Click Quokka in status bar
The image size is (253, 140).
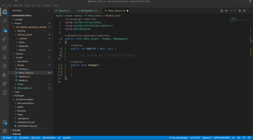(67, 138)
